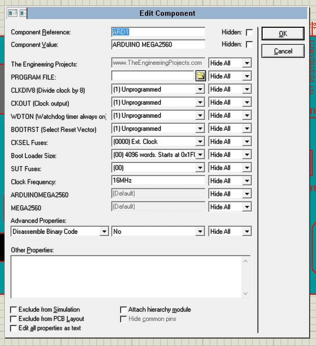316x346 pixels.
Task: Open Disassemble Binary Code property dropdown
Action: (x=104, y=231)
